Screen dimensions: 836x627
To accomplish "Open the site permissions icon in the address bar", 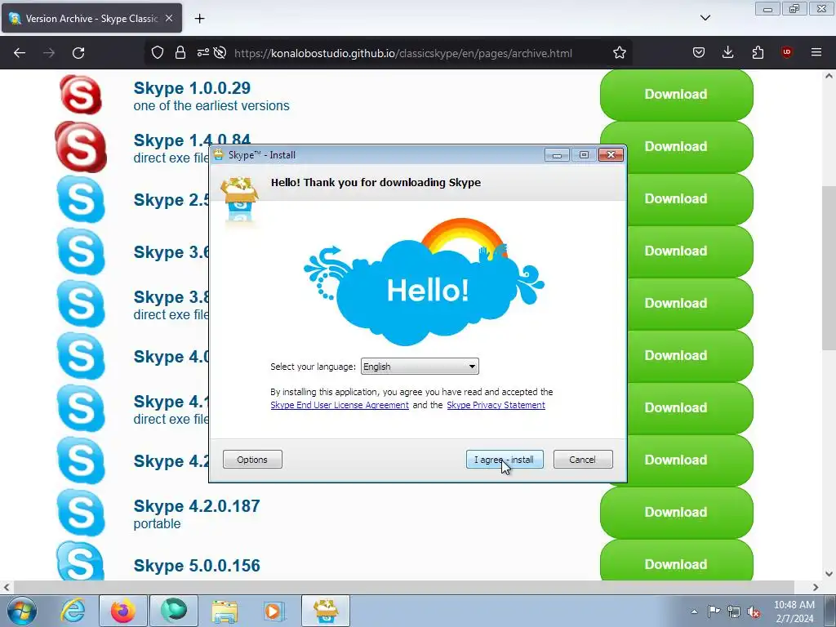I will (202, 52).
